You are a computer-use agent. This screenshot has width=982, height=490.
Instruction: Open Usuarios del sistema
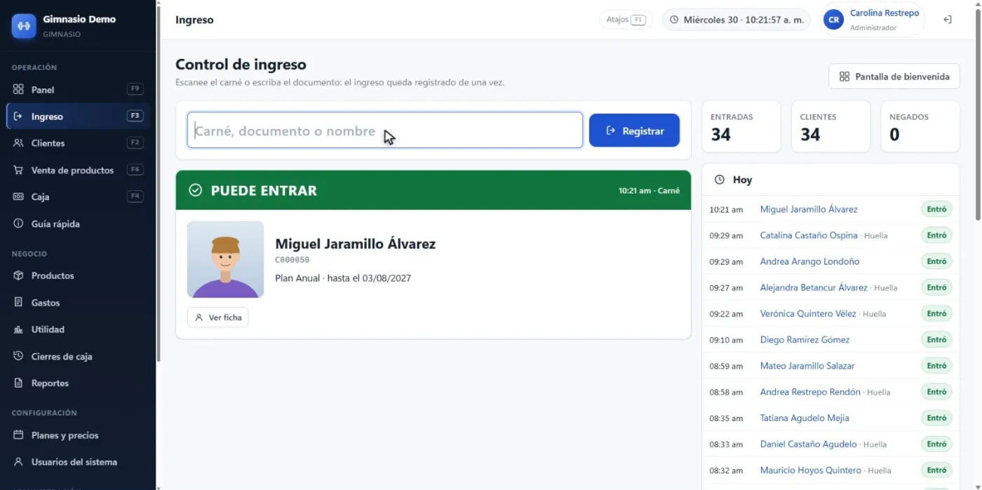78,462
